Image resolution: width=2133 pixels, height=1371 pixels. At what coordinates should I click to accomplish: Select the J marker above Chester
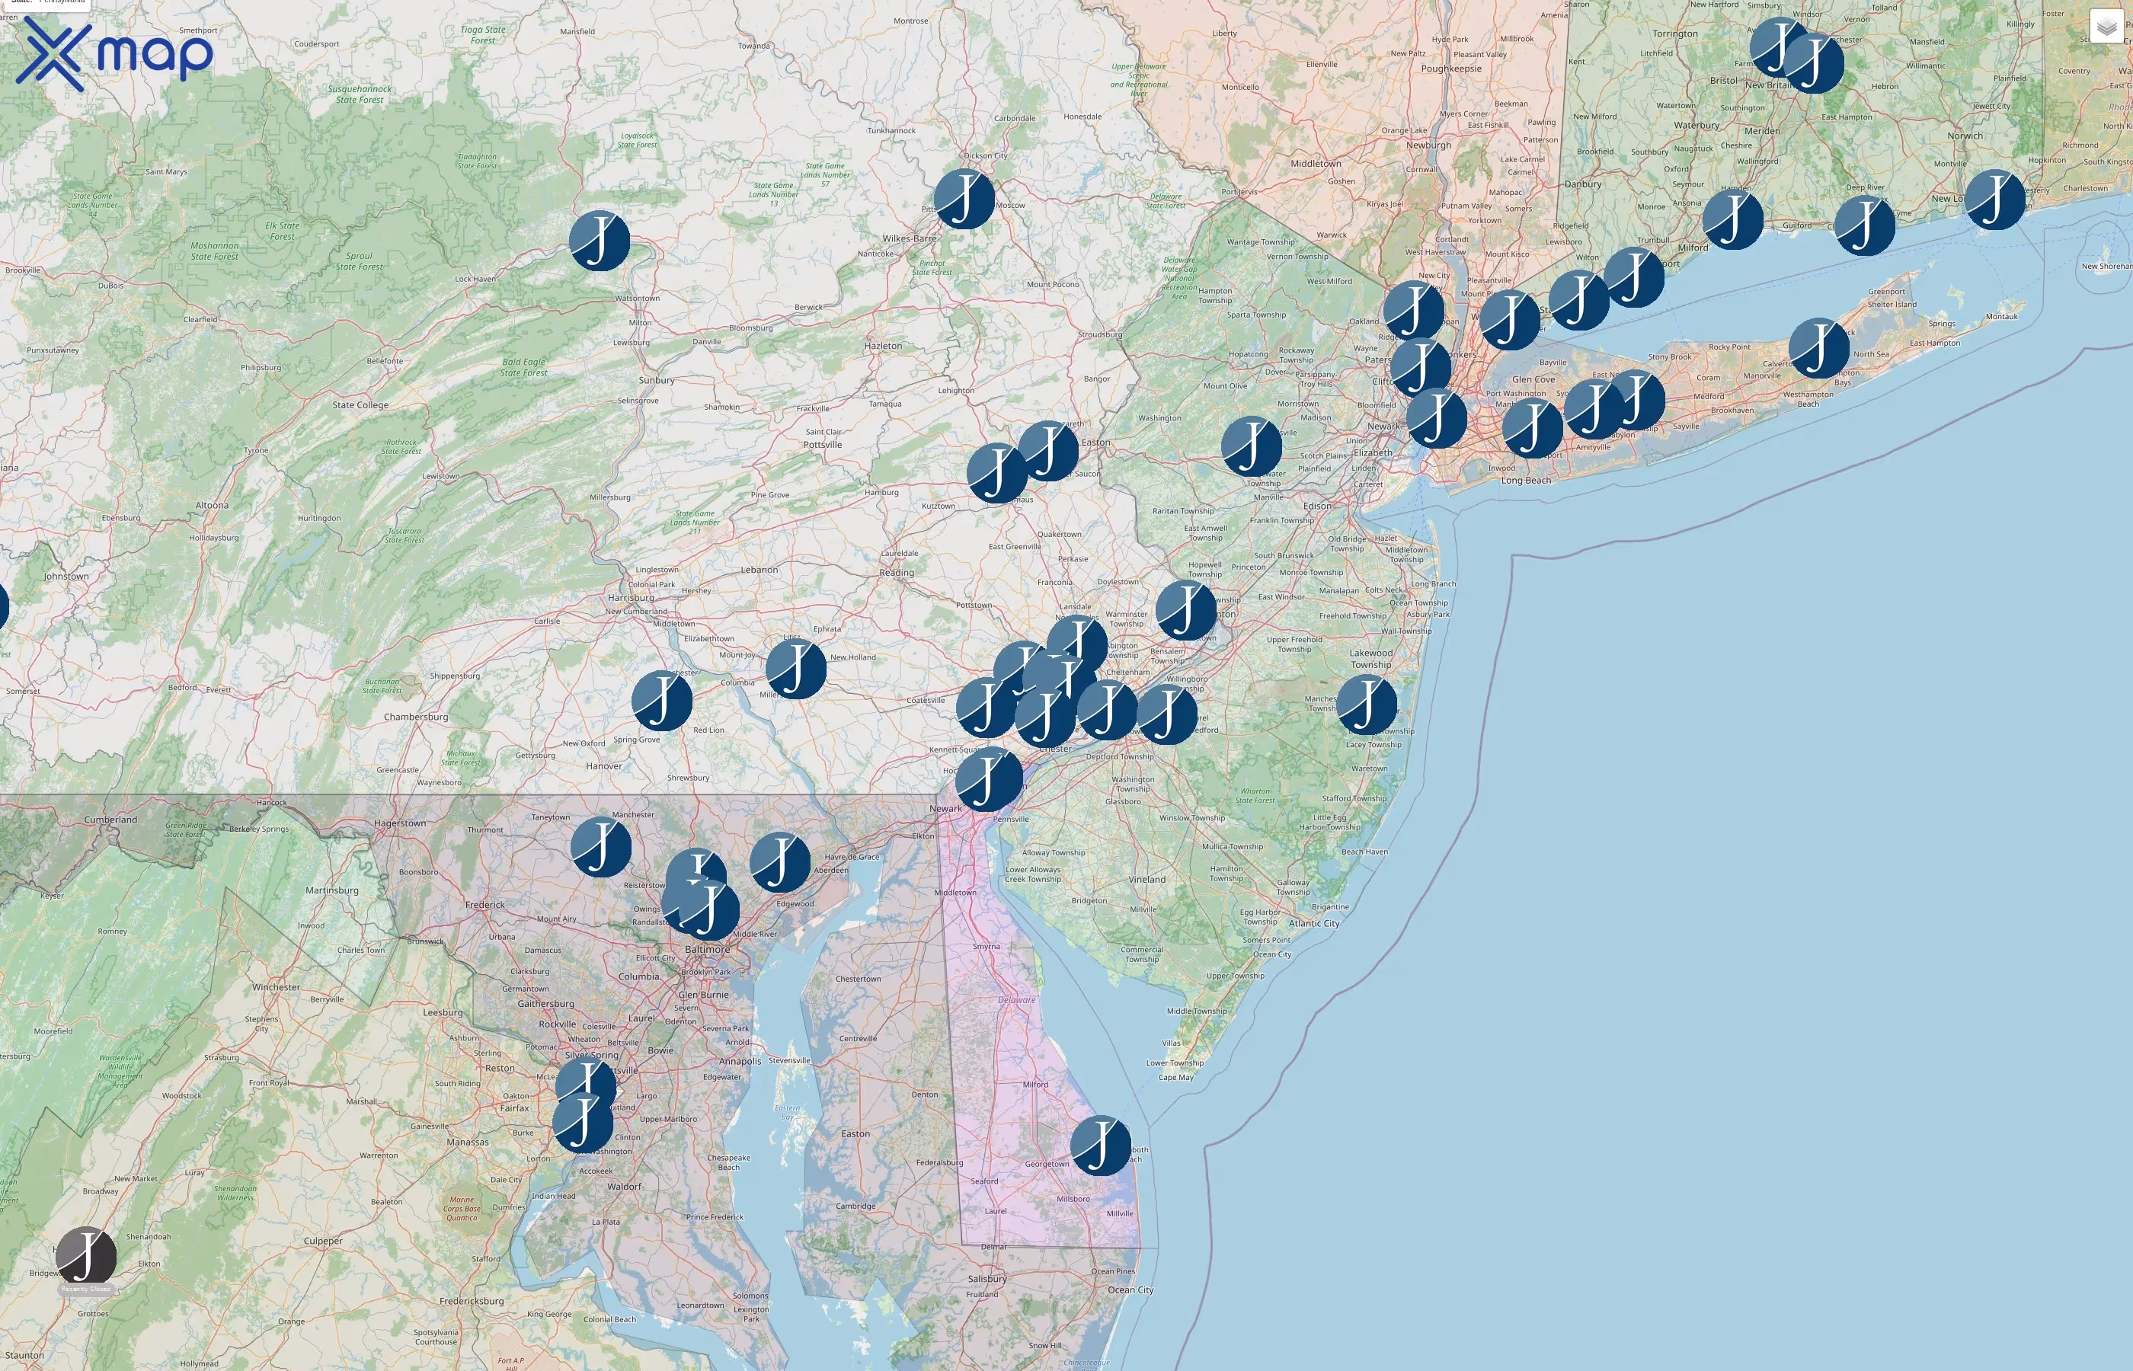1045,717
